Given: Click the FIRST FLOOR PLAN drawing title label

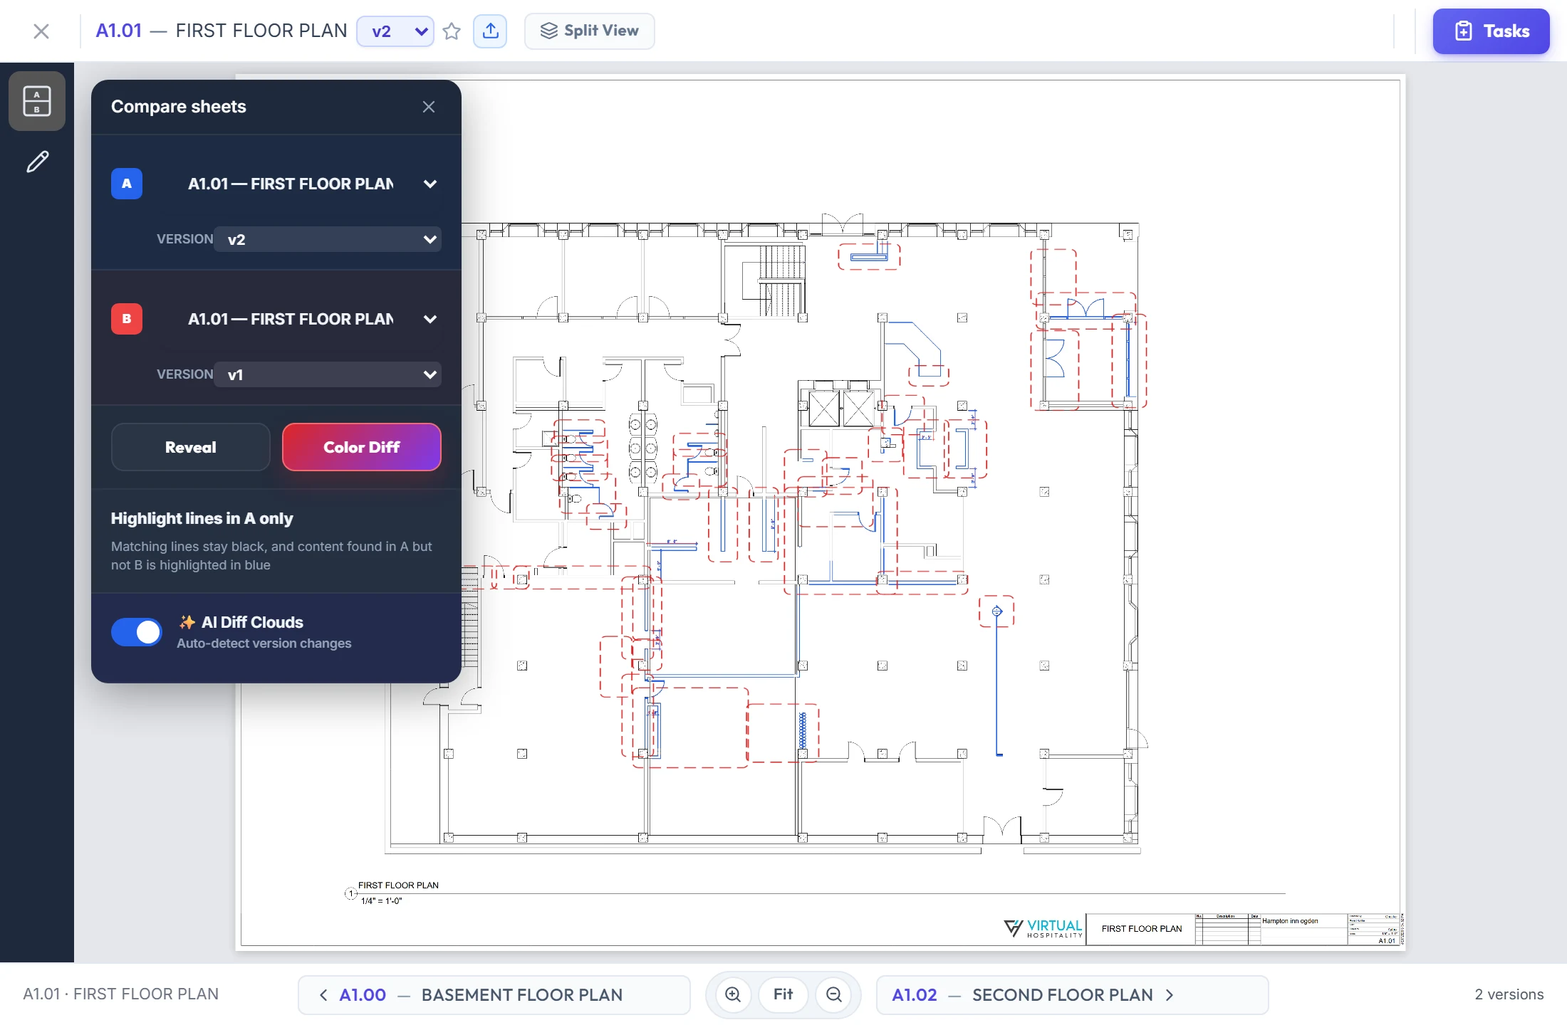Looking at the screenshot, I should point(398,885).
